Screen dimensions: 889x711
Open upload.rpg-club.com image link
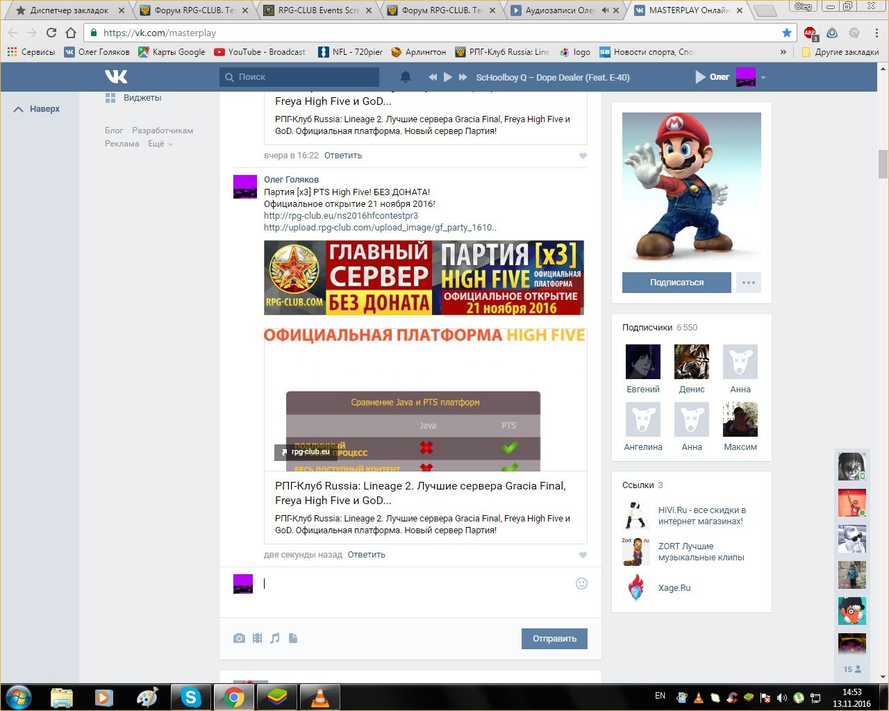pos(380,227)
